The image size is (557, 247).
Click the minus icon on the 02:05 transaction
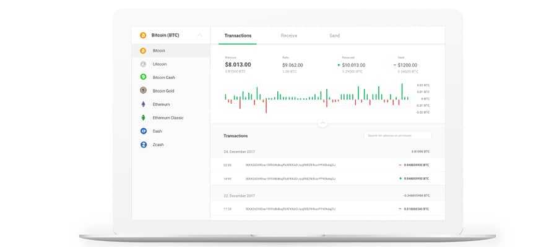pyautogui.click(x=400, y=165)
